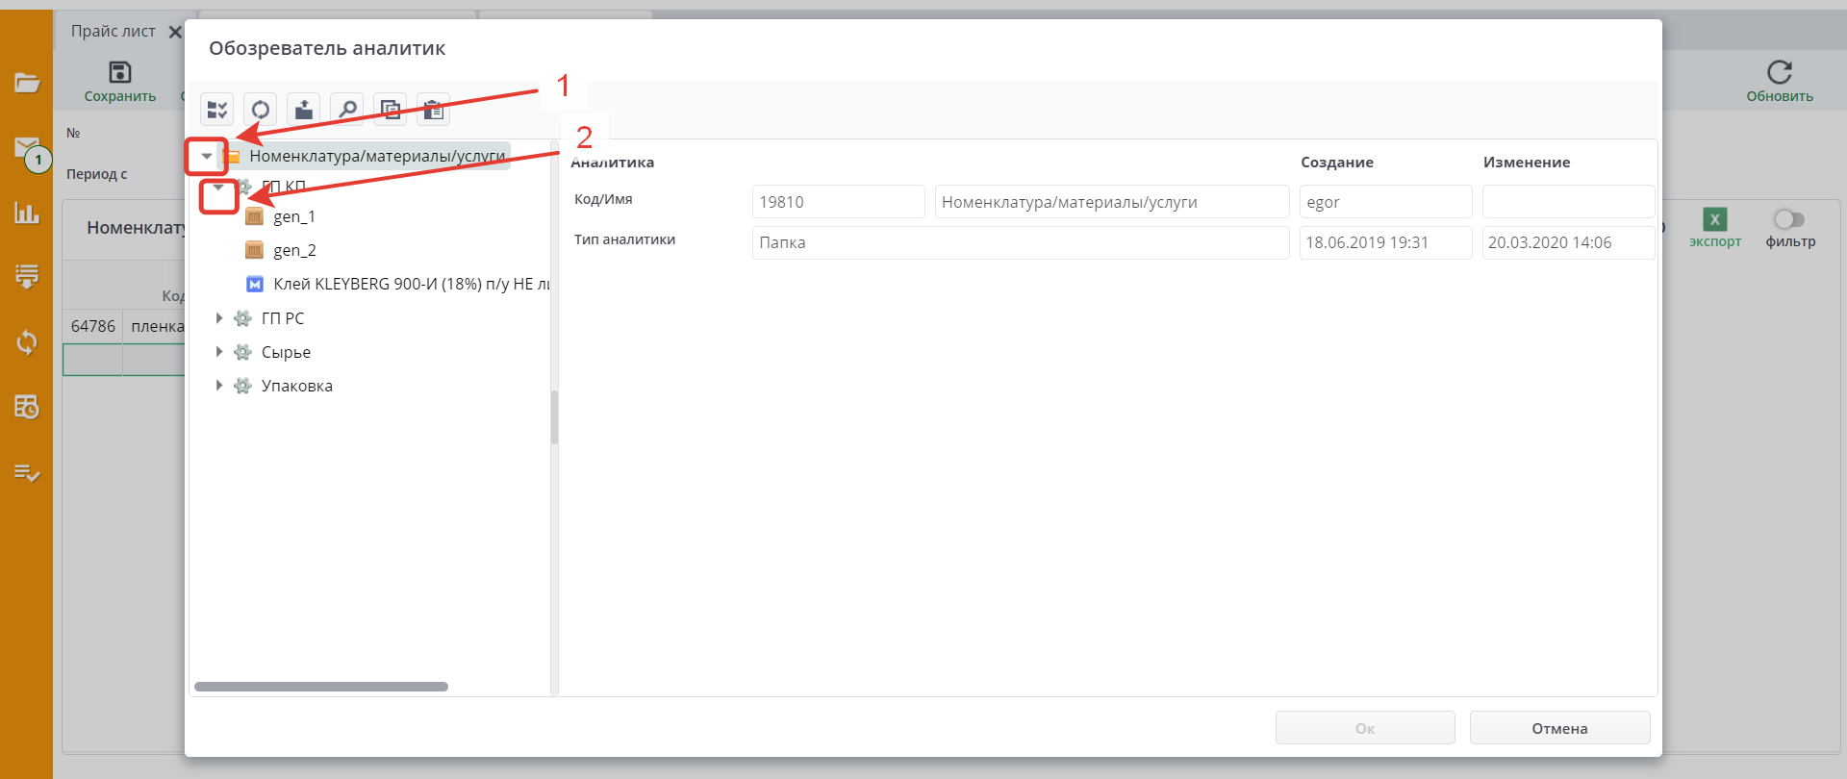
Task: Close the Прайс лист tab
Action: (x=175, y=32)
